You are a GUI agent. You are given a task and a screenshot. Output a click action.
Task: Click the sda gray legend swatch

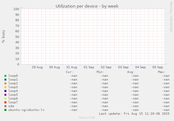[x=5, y=106]
